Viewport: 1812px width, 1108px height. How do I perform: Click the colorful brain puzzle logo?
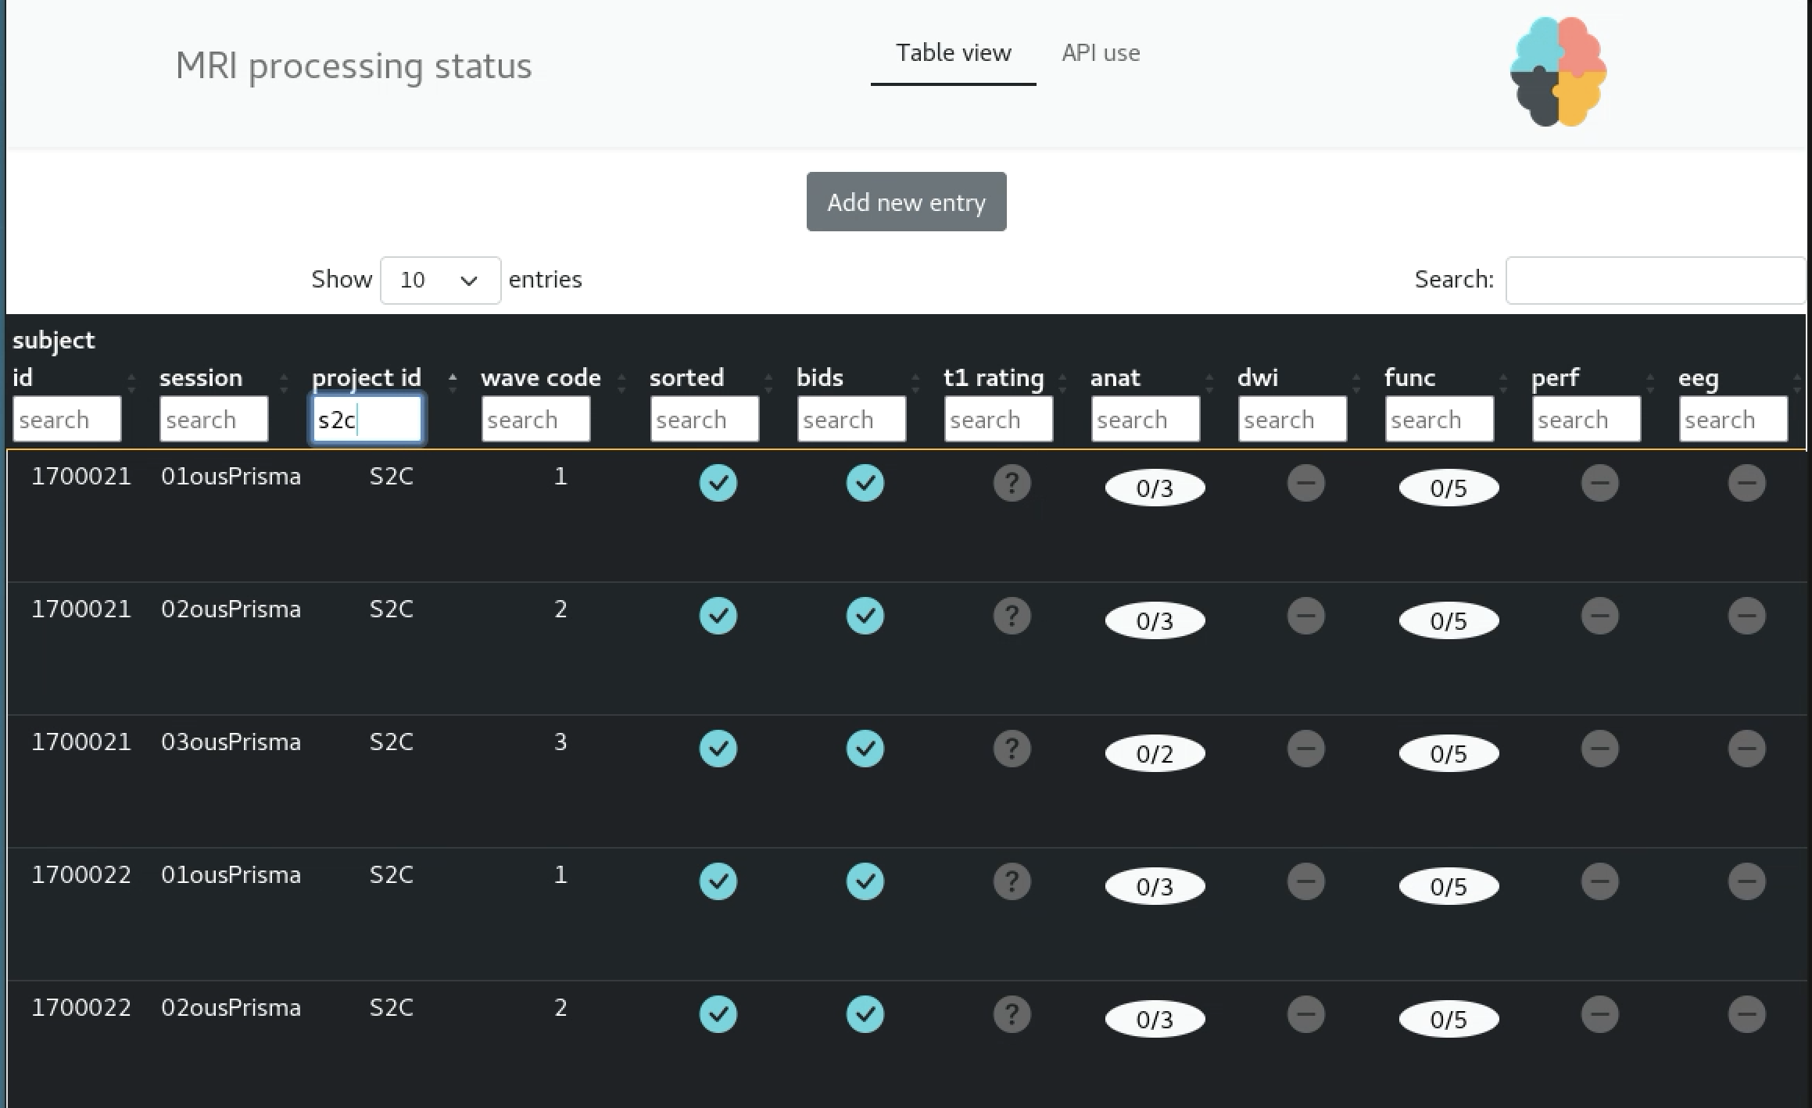(x=1558, y=71)
